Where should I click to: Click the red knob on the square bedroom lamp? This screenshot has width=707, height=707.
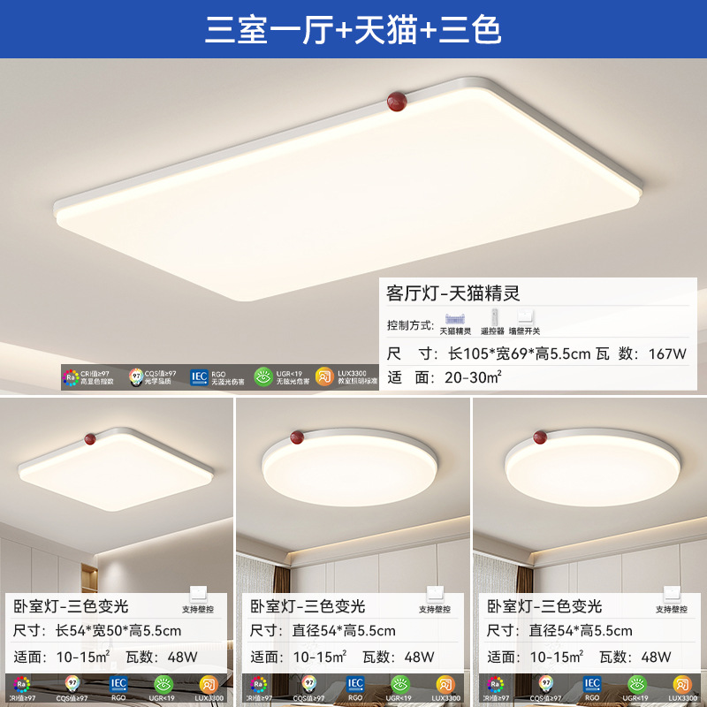(x=90, y=438)
